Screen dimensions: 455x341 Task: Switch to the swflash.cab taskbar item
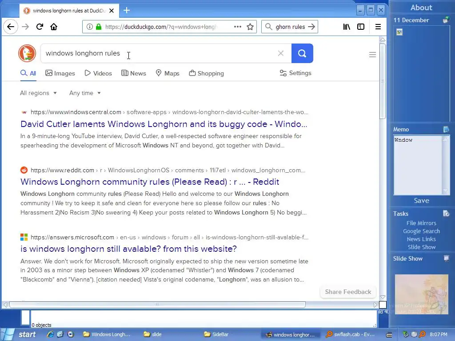coord(350,334)
